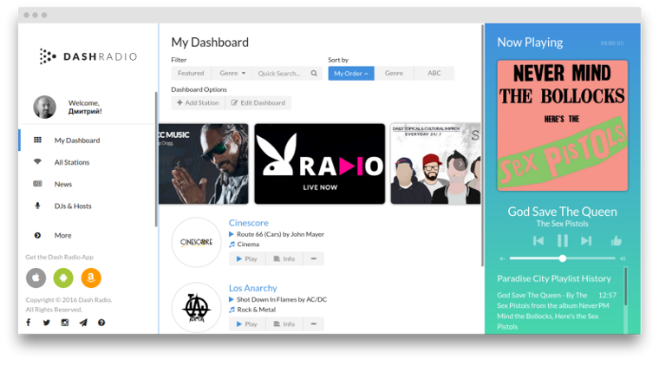
Task: Click the Quick Search field
Action: pos(279,73)
